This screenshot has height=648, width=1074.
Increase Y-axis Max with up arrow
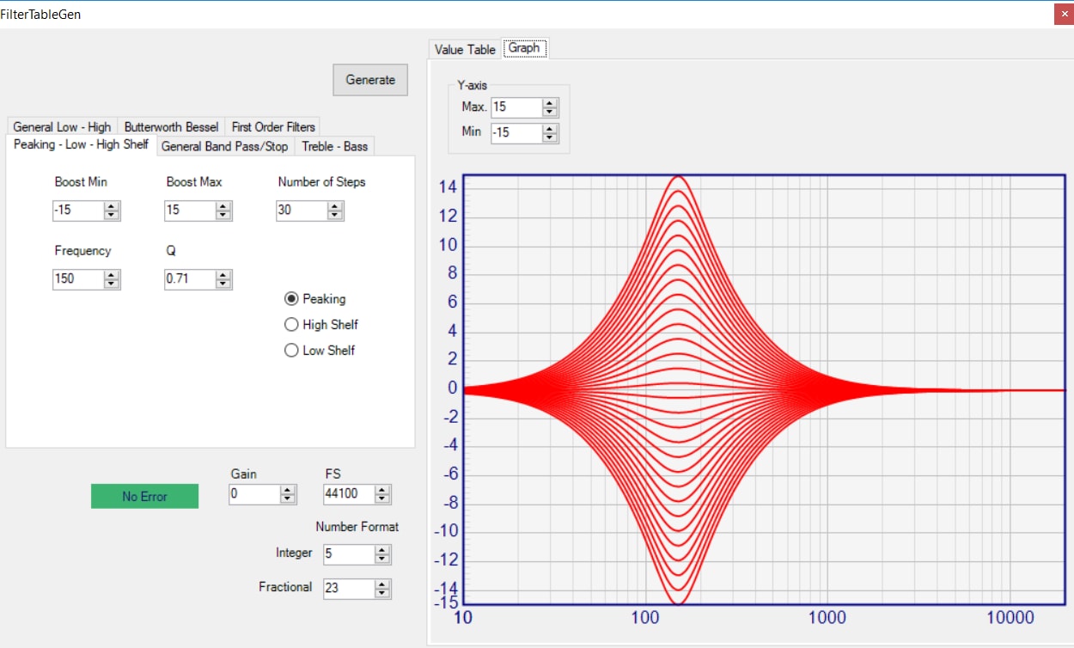coord(550,103)
